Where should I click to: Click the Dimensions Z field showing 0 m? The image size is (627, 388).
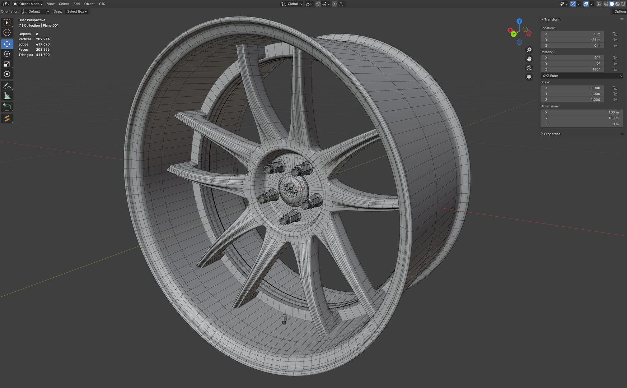coord(581,124)
